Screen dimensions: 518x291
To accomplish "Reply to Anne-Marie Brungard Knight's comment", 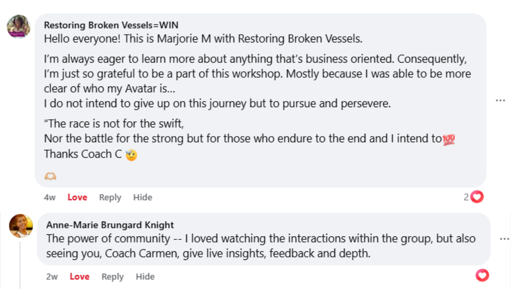I will click(112, 276).
